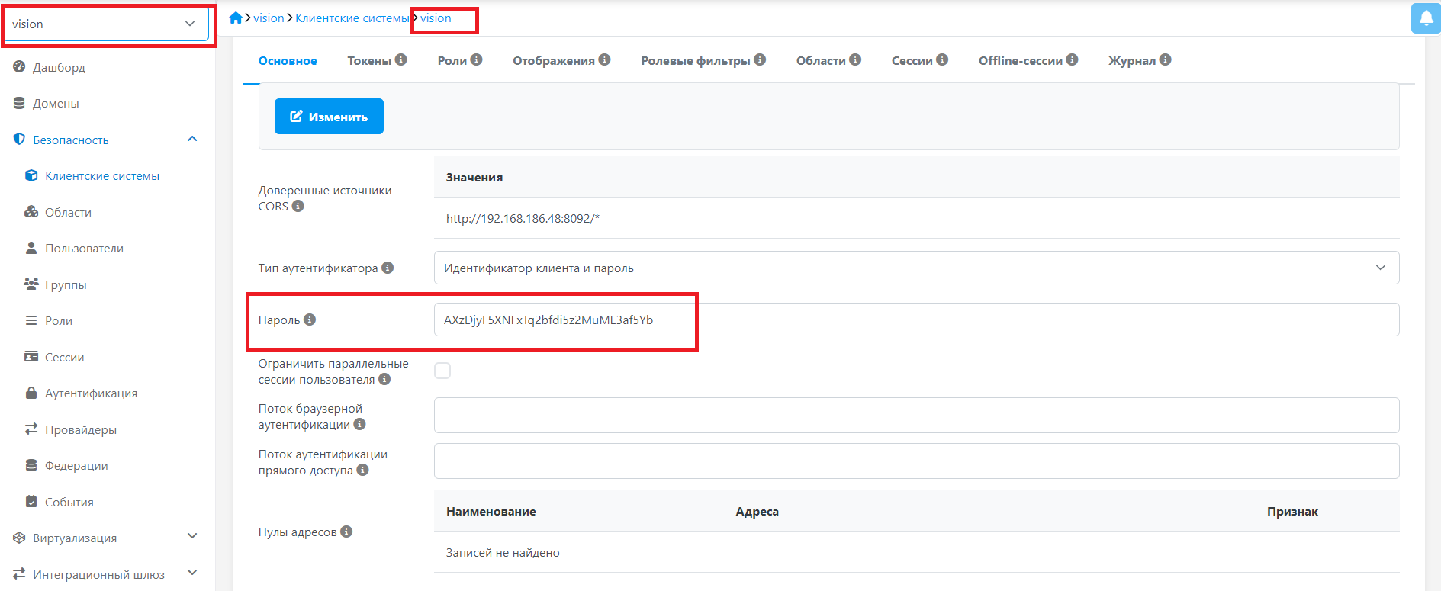Click info icon beside Журнал tab

click(1165, 59)
